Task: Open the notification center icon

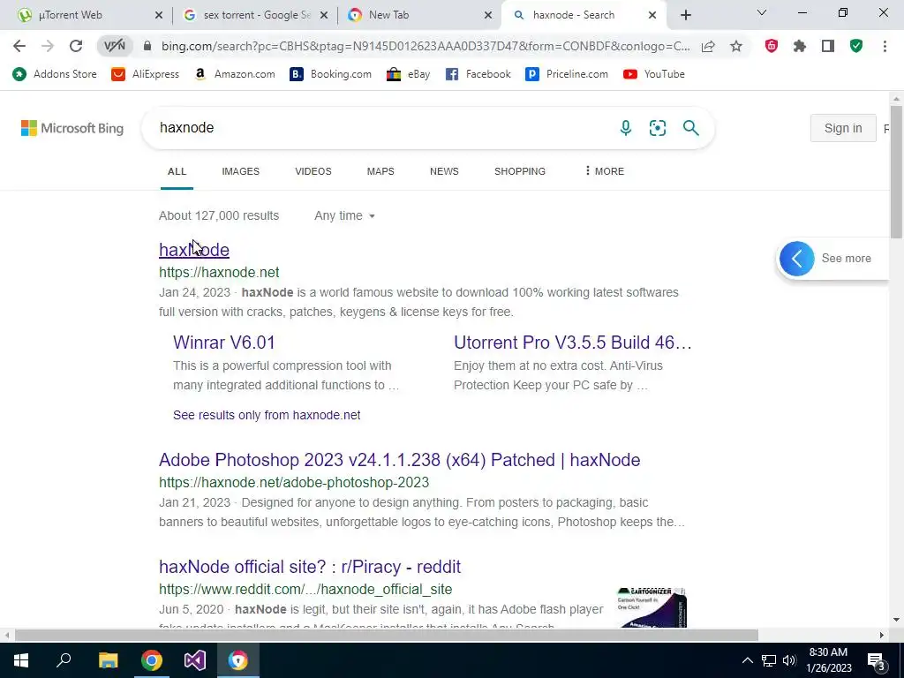Action: click(877, 661)
